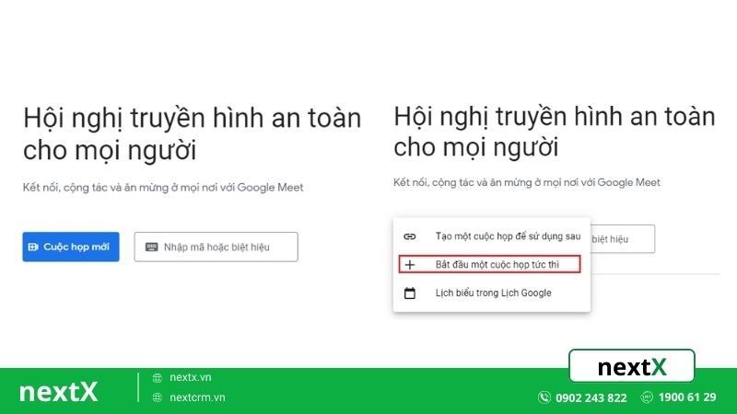This screenshot has width=737, height=414.
Task: Click keyboard icon in meeting code field
Action: click(x=151, y=247)
